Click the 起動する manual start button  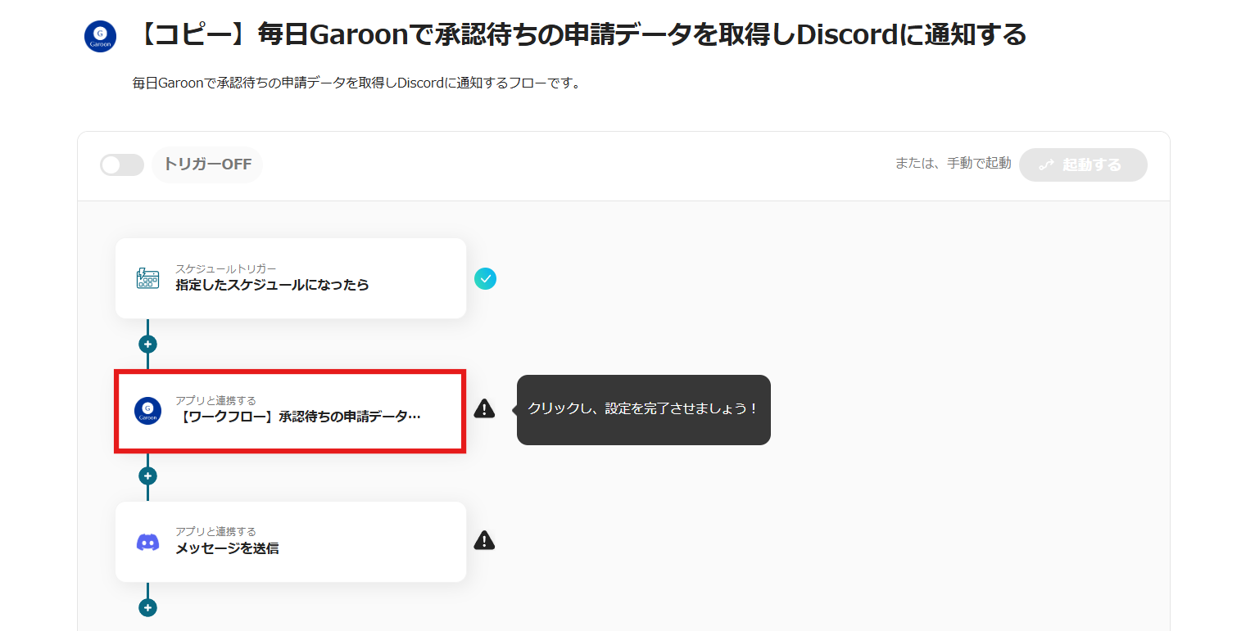point(1083,165)
